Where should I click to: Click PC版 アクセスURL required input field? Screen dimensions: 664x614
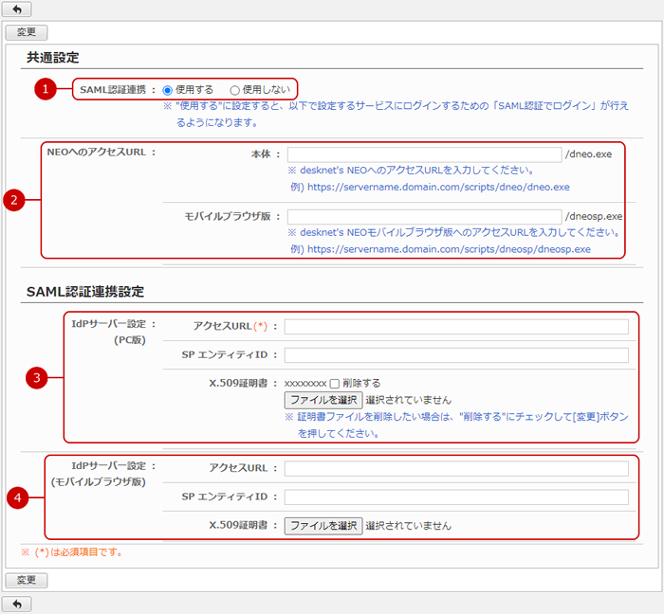455,327
